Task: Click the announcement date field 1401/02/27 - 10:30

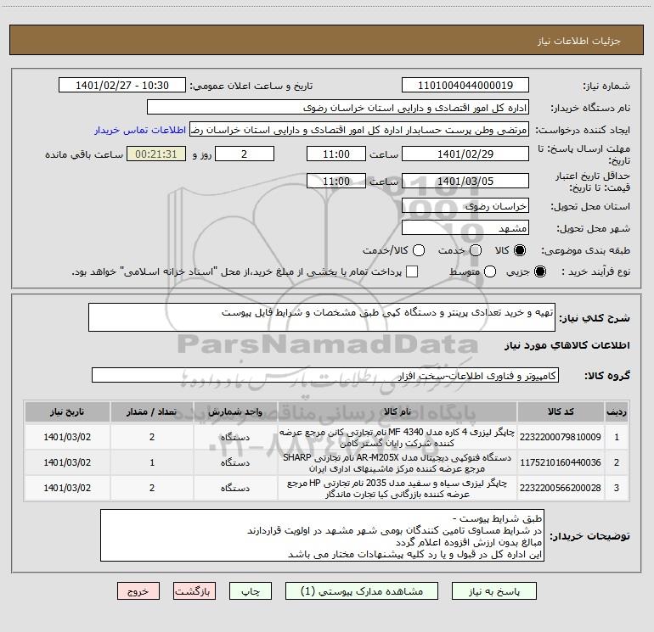Action: point(122,86)
